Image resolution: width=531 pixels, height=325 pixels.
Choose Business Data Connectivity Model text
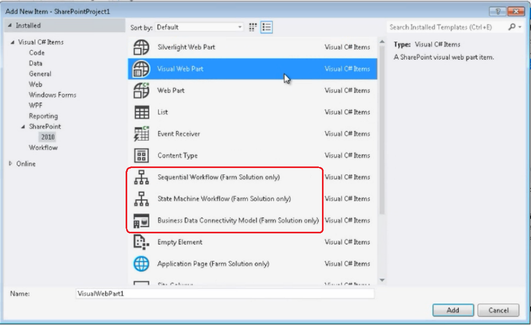(238, 220)
